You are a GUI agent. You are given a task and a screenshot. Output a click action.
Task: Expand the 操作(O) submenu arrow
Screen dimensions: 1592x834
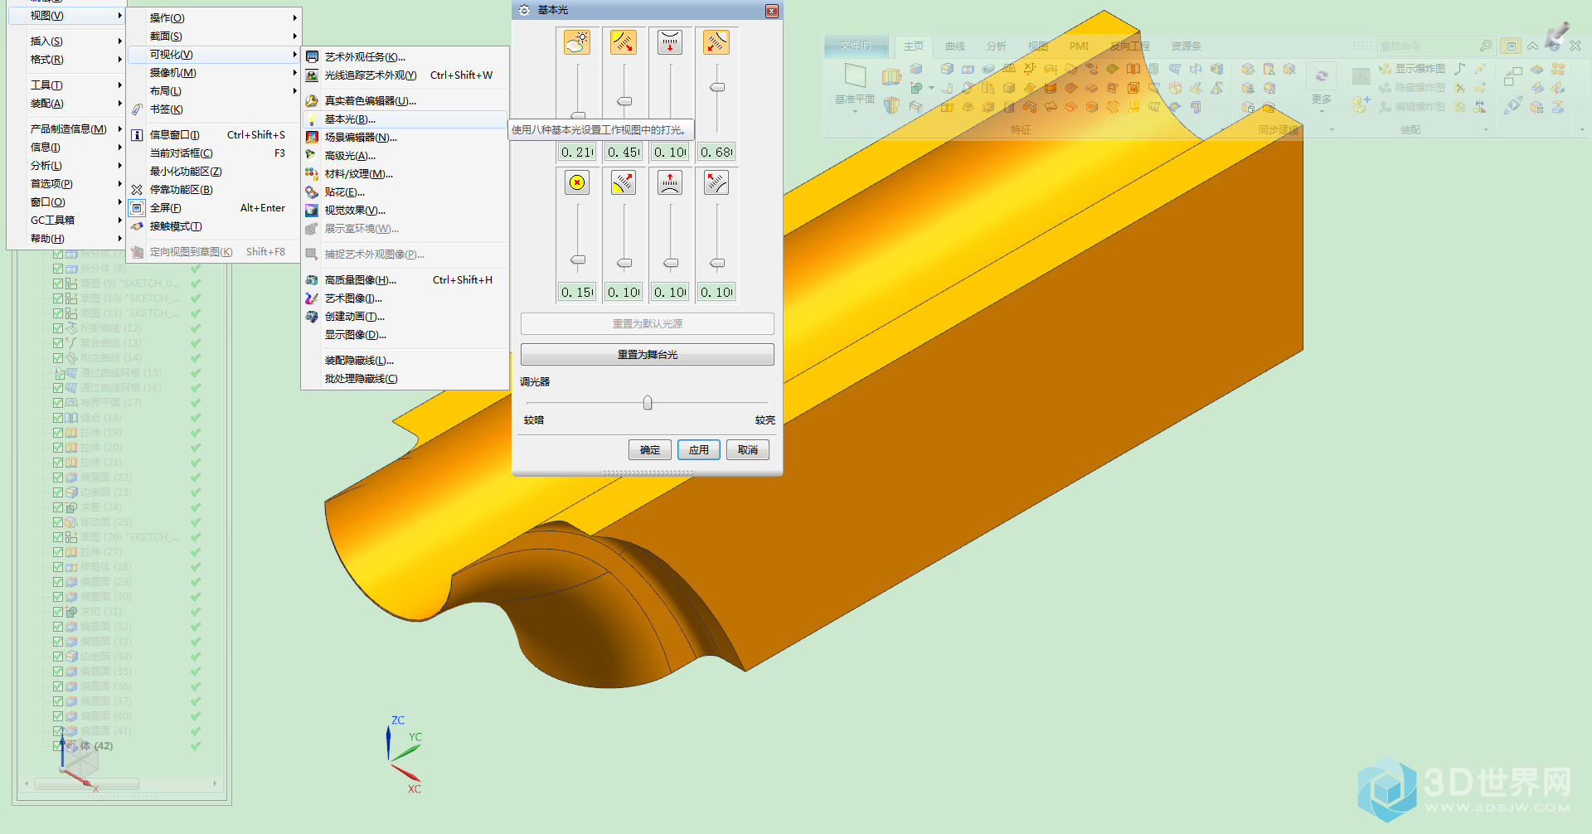tap(294, 18)
